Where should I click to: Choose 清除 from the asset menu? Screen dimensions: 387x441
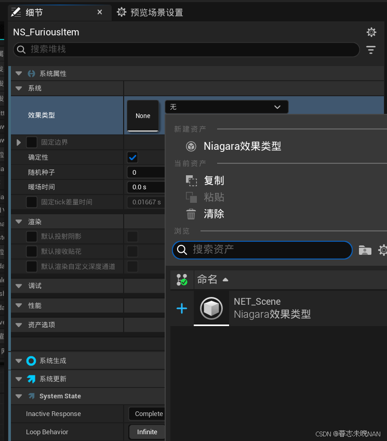click(x=214, y=214)
